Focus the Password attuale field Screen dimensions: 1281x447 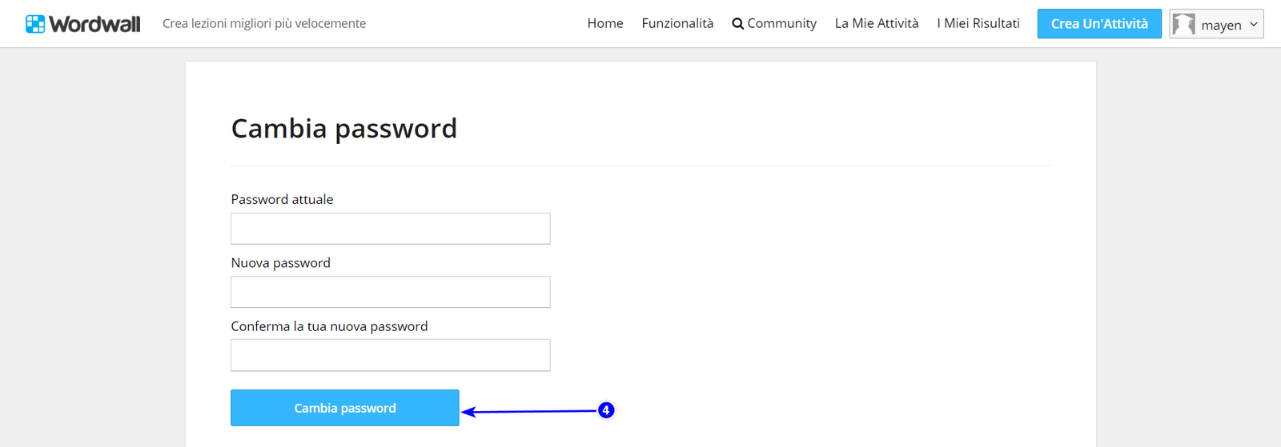391,229
